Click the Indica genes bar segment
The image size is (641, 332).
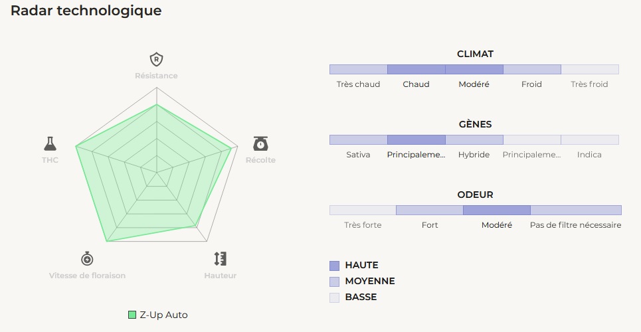point(589,139)
